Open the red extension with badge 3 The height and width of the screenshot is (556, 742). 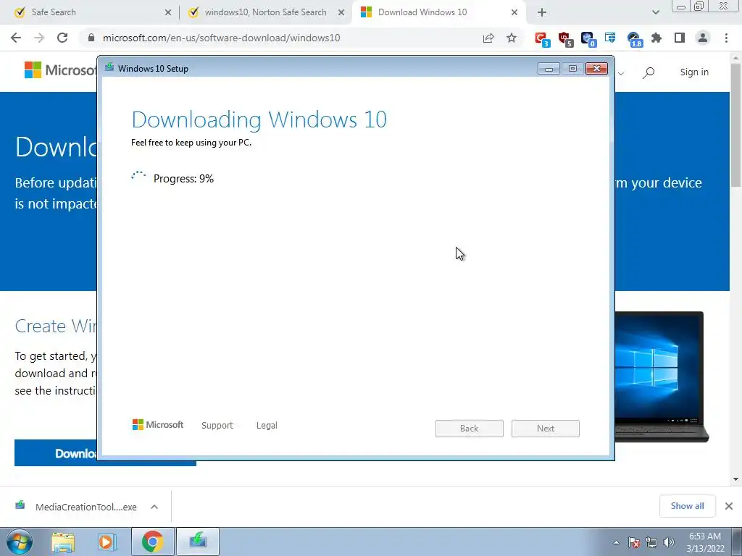point(541,39)
